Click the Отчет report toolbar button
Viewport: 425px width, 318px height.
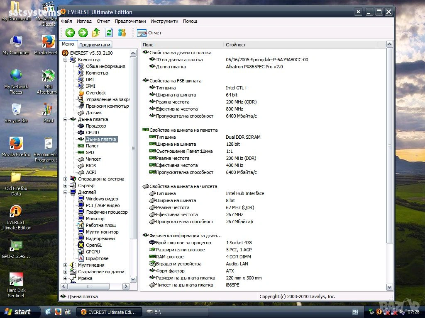point(149,33)
